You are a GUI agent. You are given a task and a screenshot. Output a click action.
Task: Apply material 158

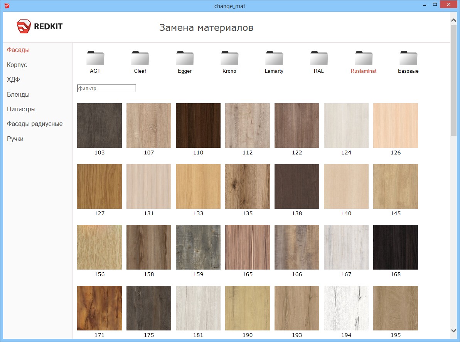click(149, 247)
